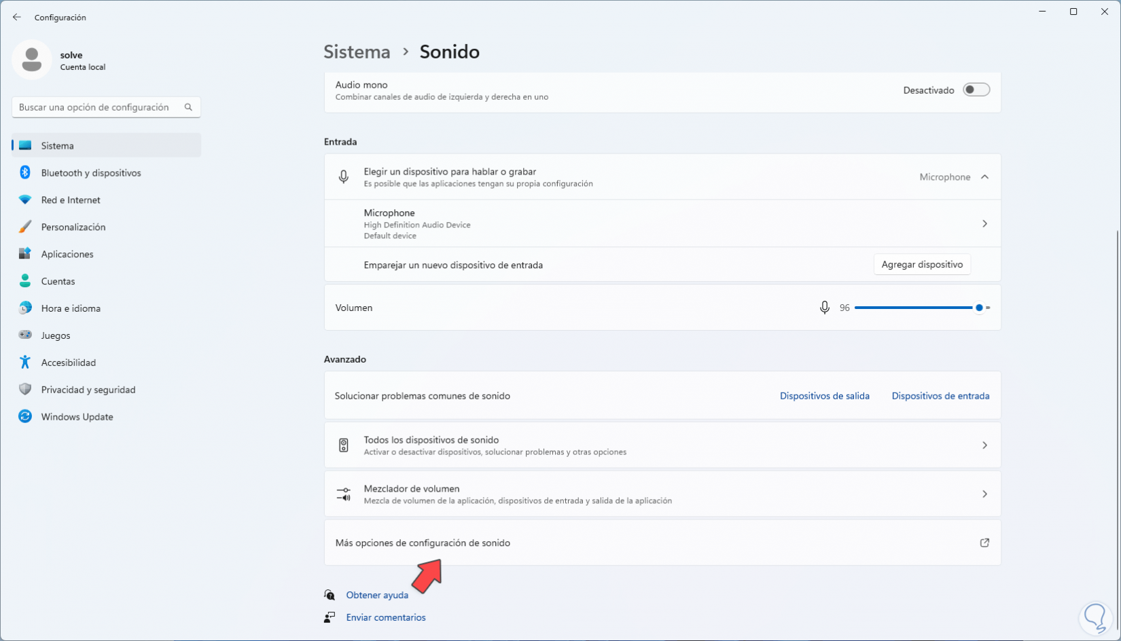
Task: Open Microphone device details chevron
Action: point(984,223)
